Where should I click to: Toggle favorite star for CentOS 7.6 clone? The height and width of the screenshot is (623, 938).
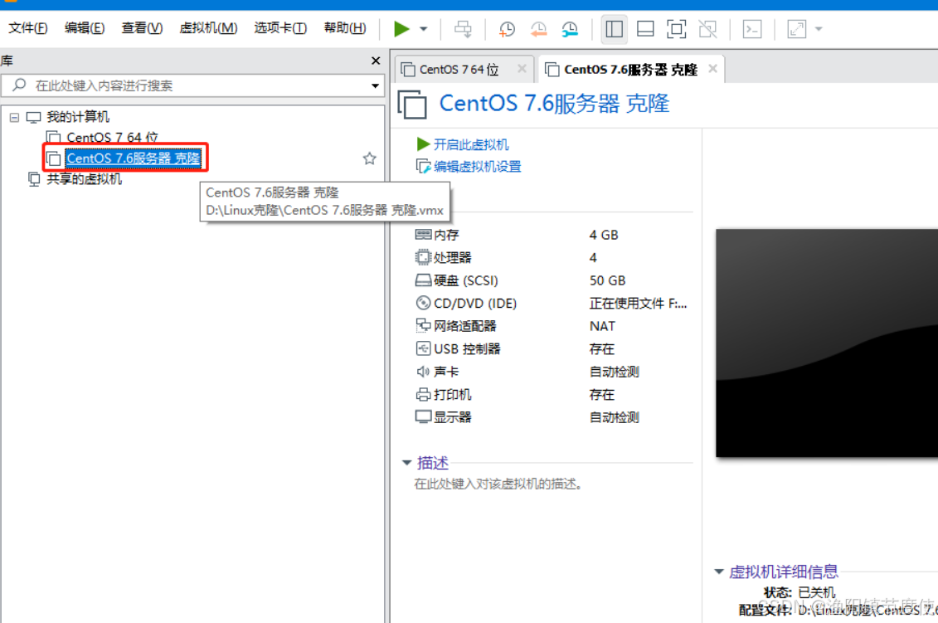tap(370, 158)
